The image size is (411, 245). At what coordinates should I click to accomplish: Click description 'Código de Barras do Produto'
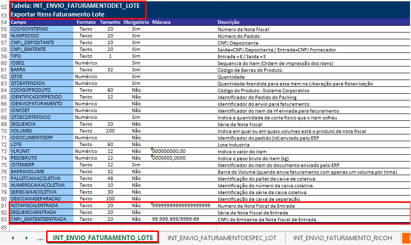(250, 70)
